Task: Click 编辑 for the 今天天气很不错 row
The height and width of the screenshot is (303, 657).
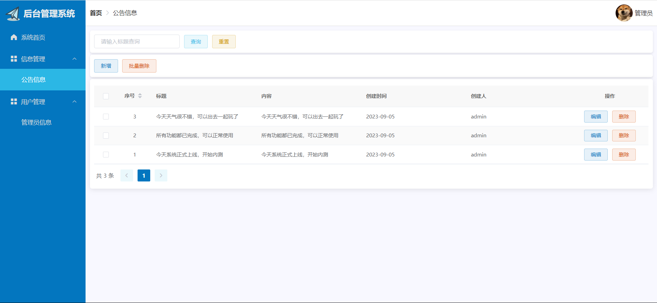Action: coord(595,117)
